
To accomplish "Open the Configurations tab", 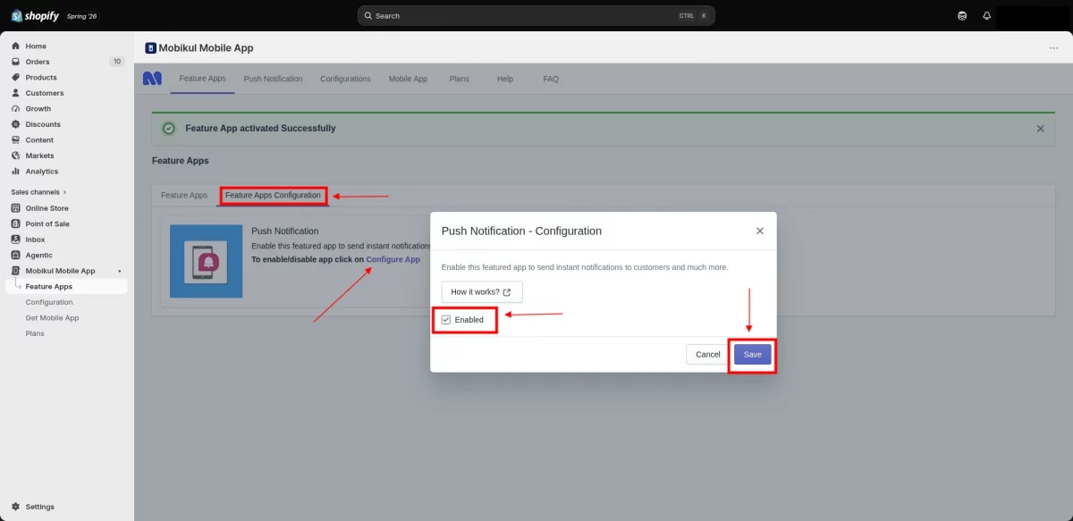I will 345,79.
